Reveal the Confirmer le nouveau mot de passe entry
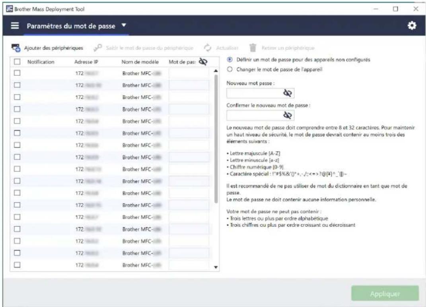 click(x=288, y=115)
